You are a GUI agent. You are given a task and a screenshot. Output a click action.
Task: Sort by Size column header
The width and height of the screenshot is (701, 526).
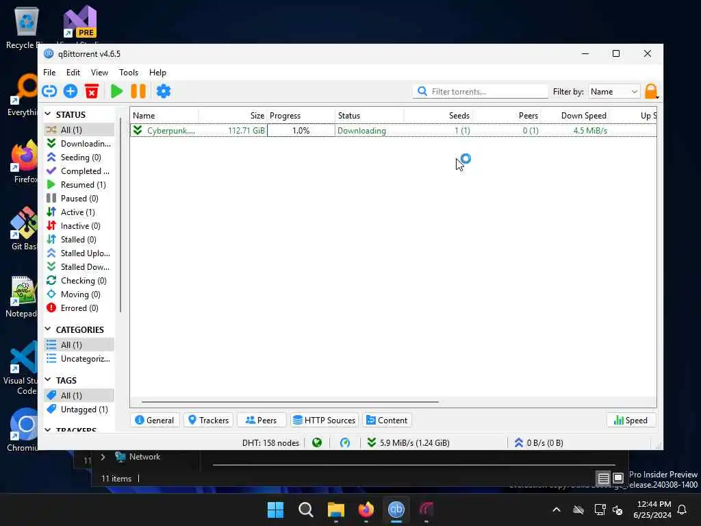pos(233,115)
